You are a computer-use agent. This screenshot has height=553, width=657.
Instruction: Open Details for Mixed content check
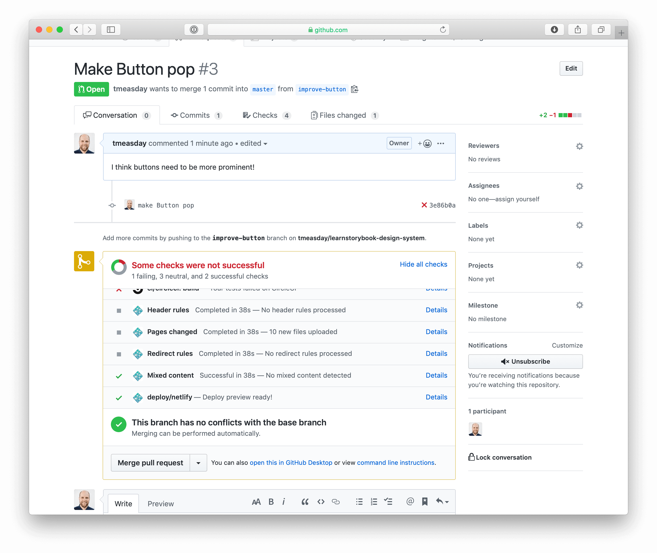tap(436, 375)
